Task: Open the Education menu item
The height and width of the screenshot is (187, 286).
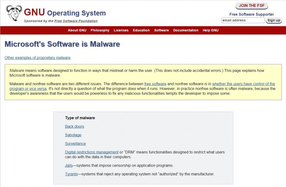Action: 141,30
